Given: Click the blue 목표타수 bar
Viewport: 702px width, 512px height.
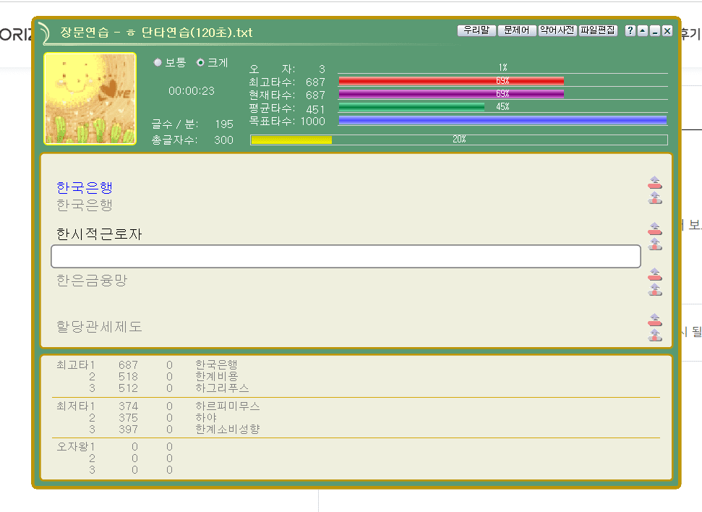Looking at the screenshot, I should [502, 121].
